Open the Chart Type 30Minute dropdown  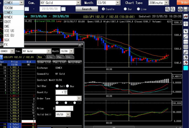tap(166, 3)
